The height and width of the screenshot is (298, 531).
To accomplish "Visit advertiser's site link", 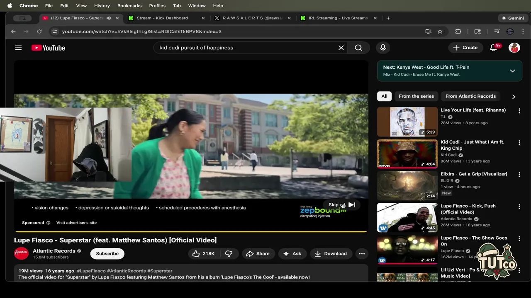I will click(x=76, y=223).
